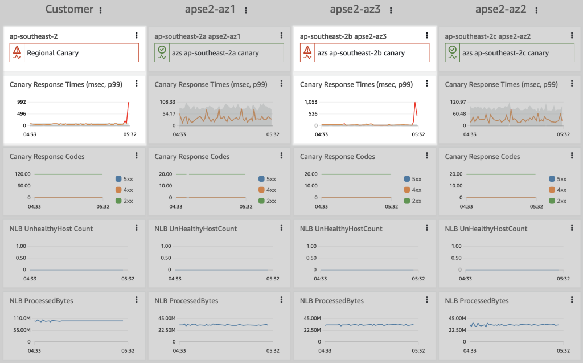The height and width of the screenshot is (363, 583).
Task: Open the options menu next to apse2-az3 heading
Action: pyautogui.click(x=391, y=10)
